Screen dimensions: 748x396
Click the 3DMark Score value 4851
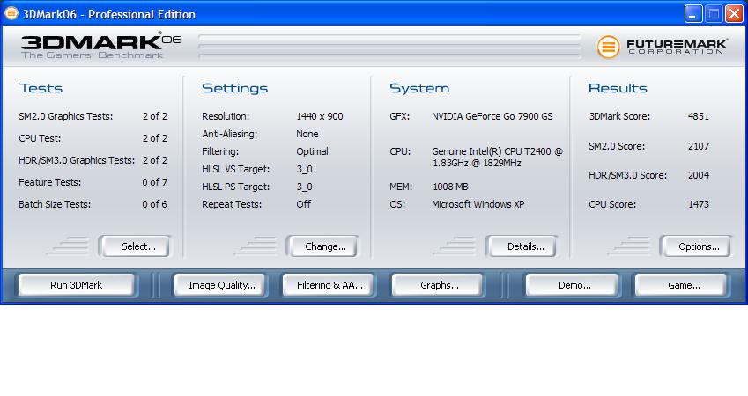point(699,116)
